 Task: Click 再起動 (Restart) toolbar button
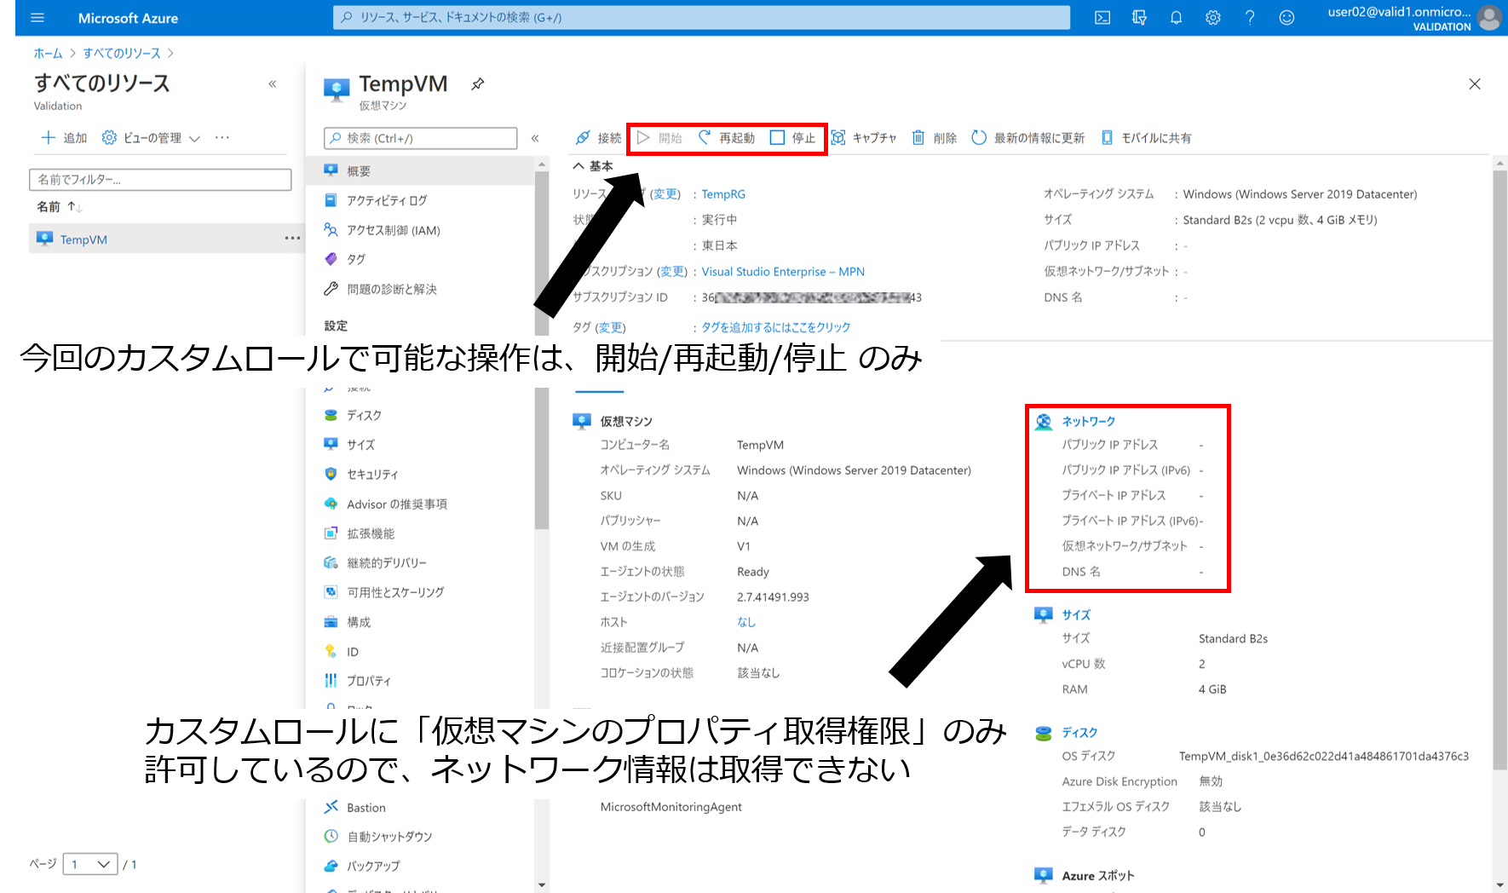click(727, 138)
